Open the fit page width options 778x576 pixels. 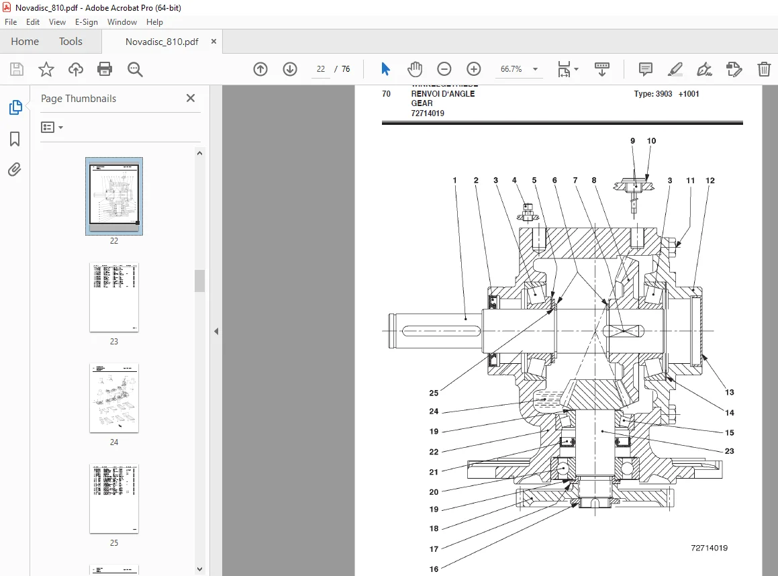pos(568,69)
